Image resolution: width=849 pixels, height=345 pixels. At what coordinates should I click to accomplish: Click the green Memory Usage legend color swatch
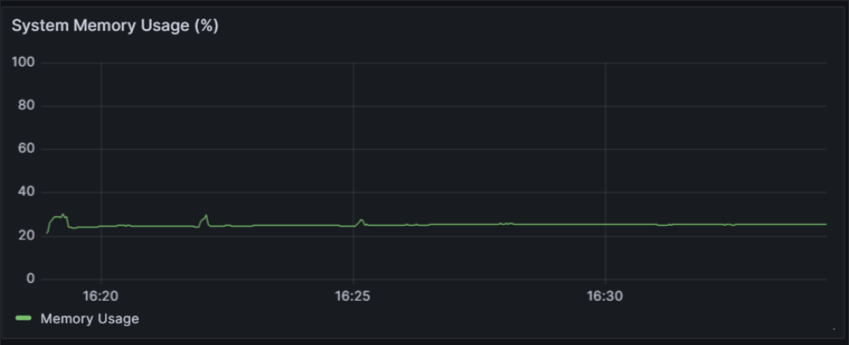24,319
